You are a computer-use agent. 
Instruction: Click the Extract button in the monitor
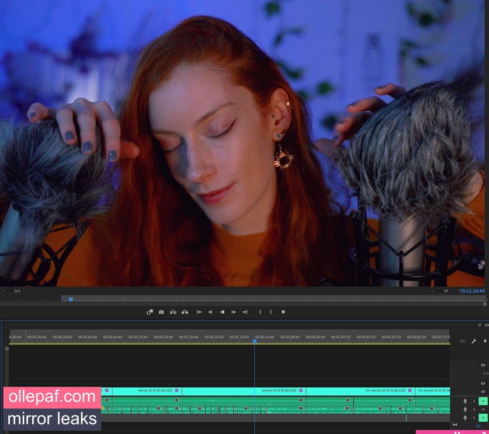173,312
